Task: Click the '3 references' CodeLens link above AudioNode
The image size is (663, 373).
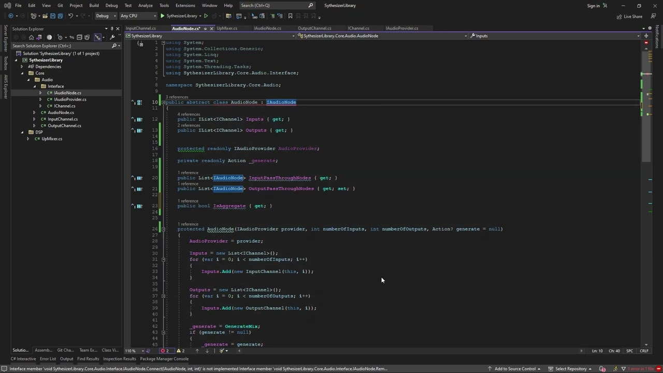Action: coord(177,97)
